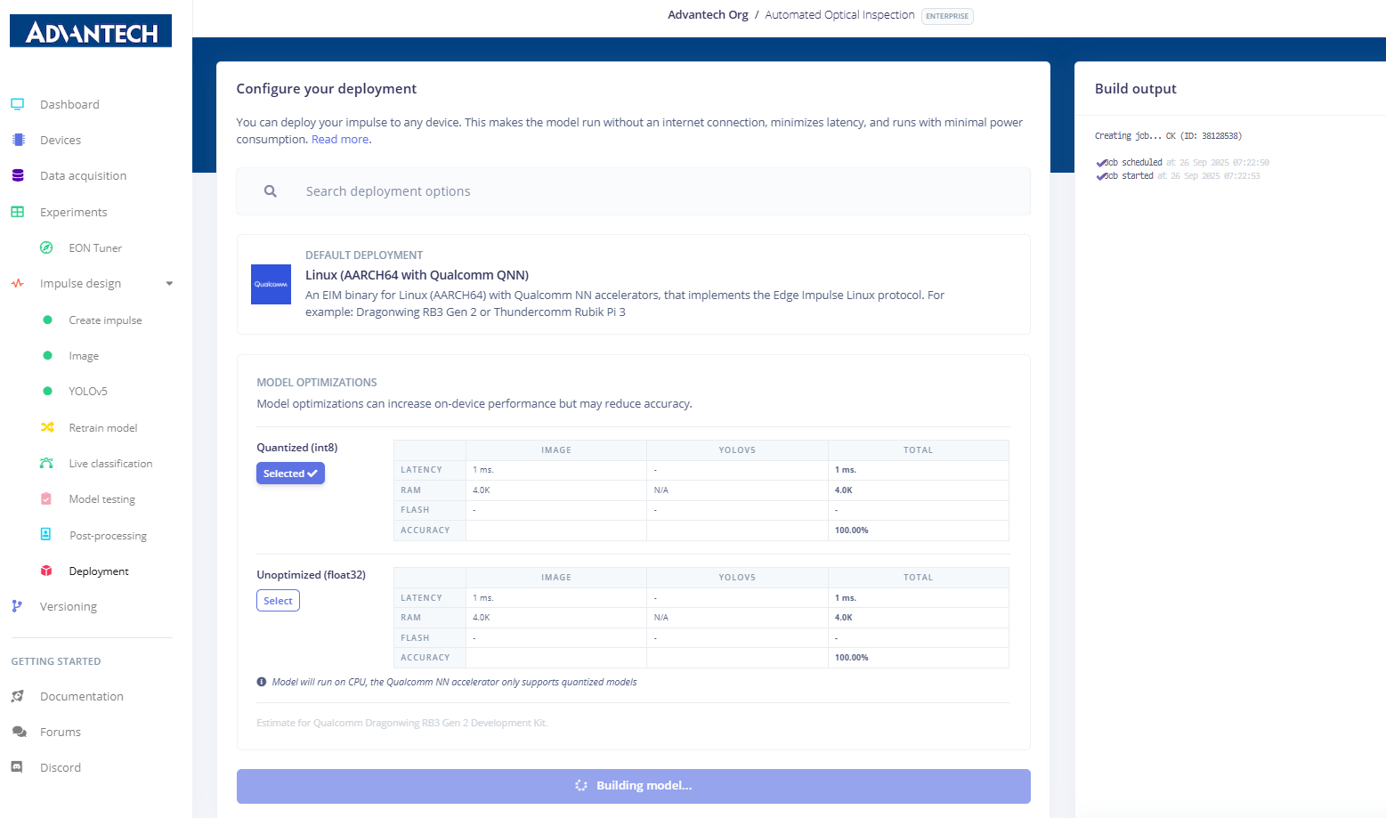Open the Devices page
The height and width of the screenshot is (818, 1386).
[x=61, y=140]
